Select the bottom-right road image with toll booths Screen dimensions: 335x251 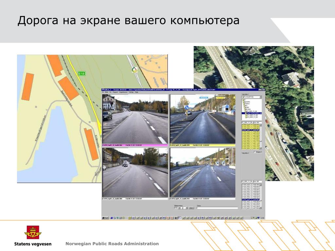203,173
